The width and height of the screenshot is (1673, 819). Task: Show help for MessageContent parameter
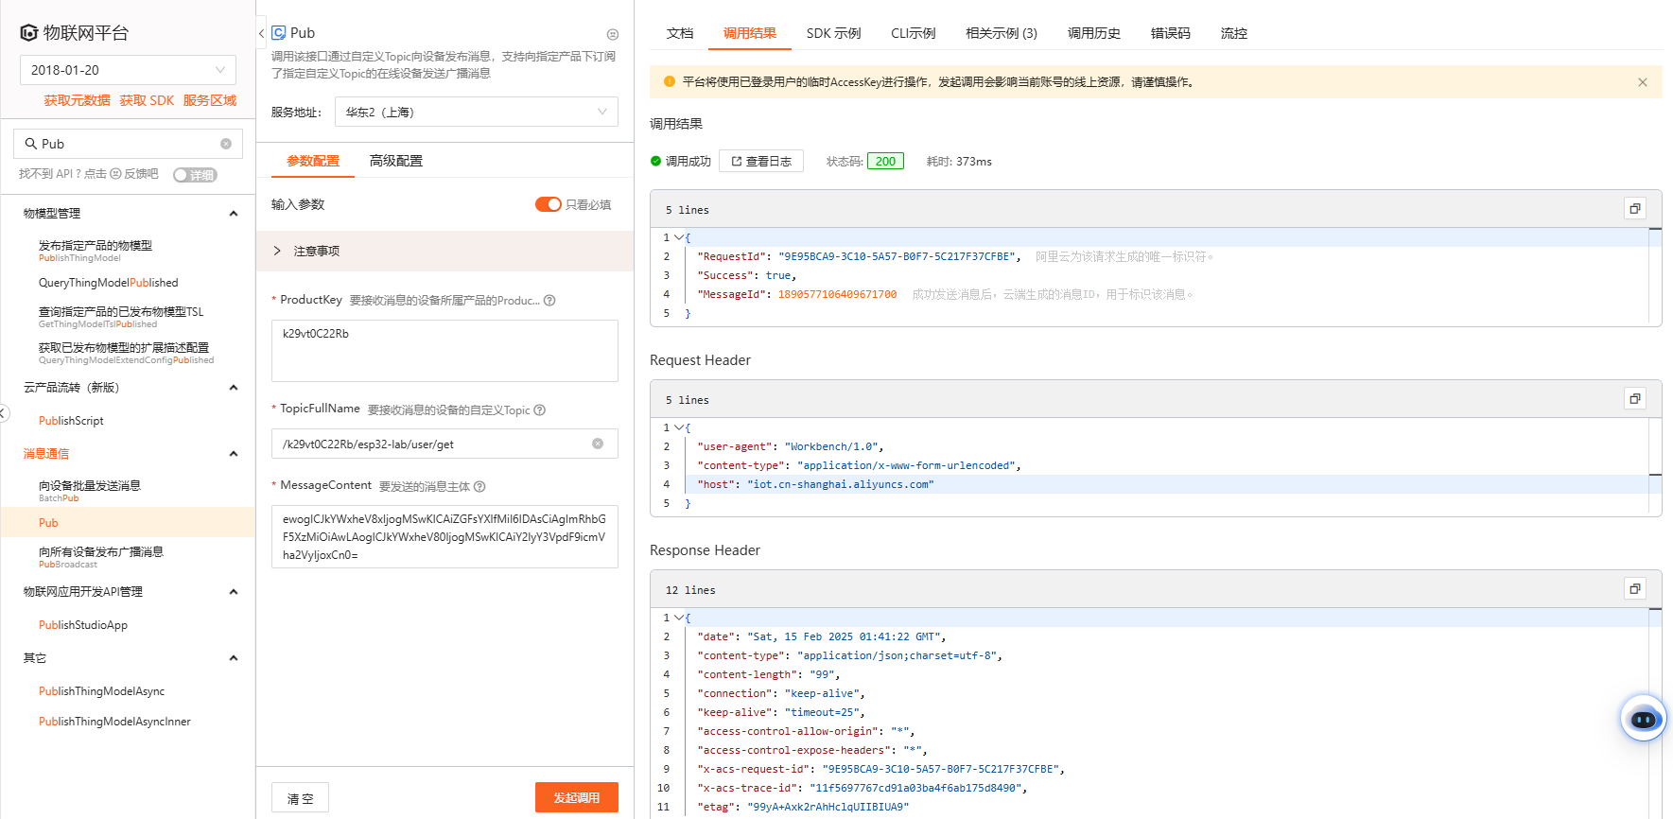click(479, 487)
